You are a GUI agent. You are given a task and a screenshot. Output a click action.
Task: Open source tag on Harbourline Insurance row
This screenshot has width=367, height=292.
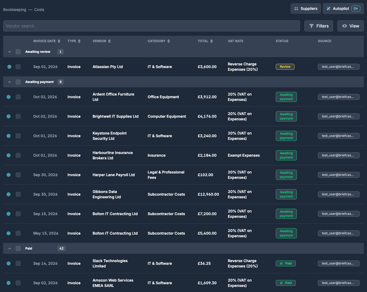click(x=338, y=155)
